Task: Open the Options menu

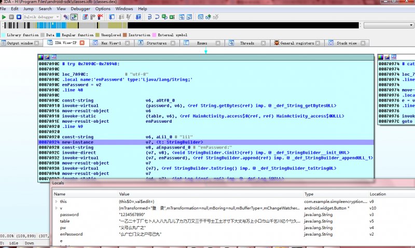Action: pos(103,9)
